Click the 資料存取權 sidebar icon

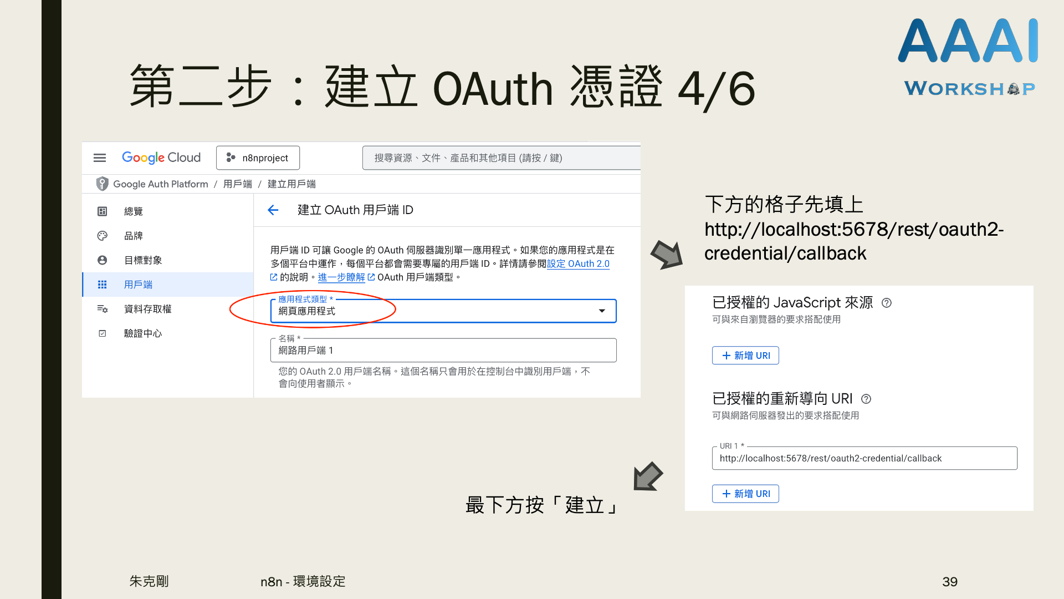[x=103, y=309]
